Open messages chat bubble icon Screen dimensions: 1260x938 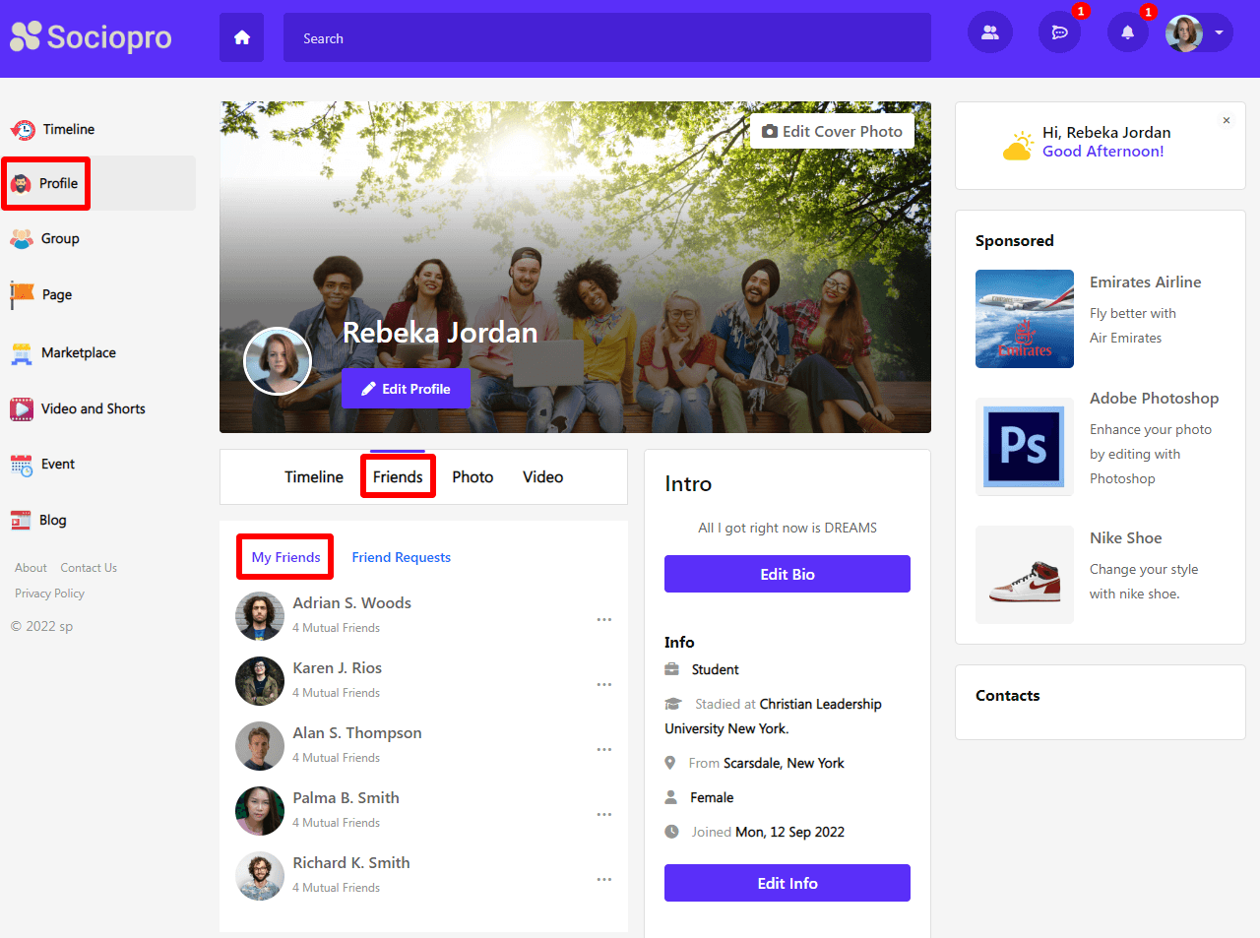tap(1059, 32)
